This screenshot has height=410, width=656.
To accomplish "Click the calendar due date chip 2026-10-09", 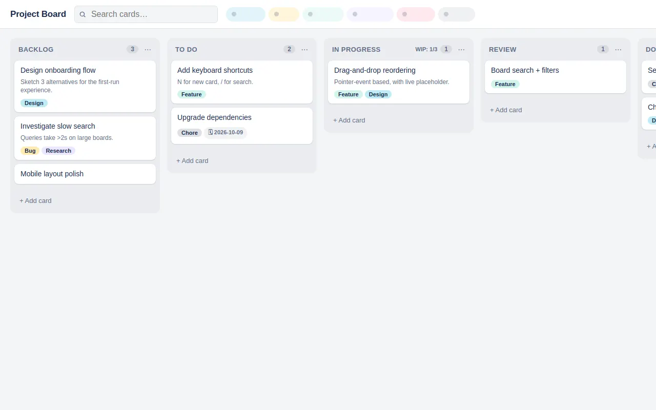I will [x=225, y=133].
